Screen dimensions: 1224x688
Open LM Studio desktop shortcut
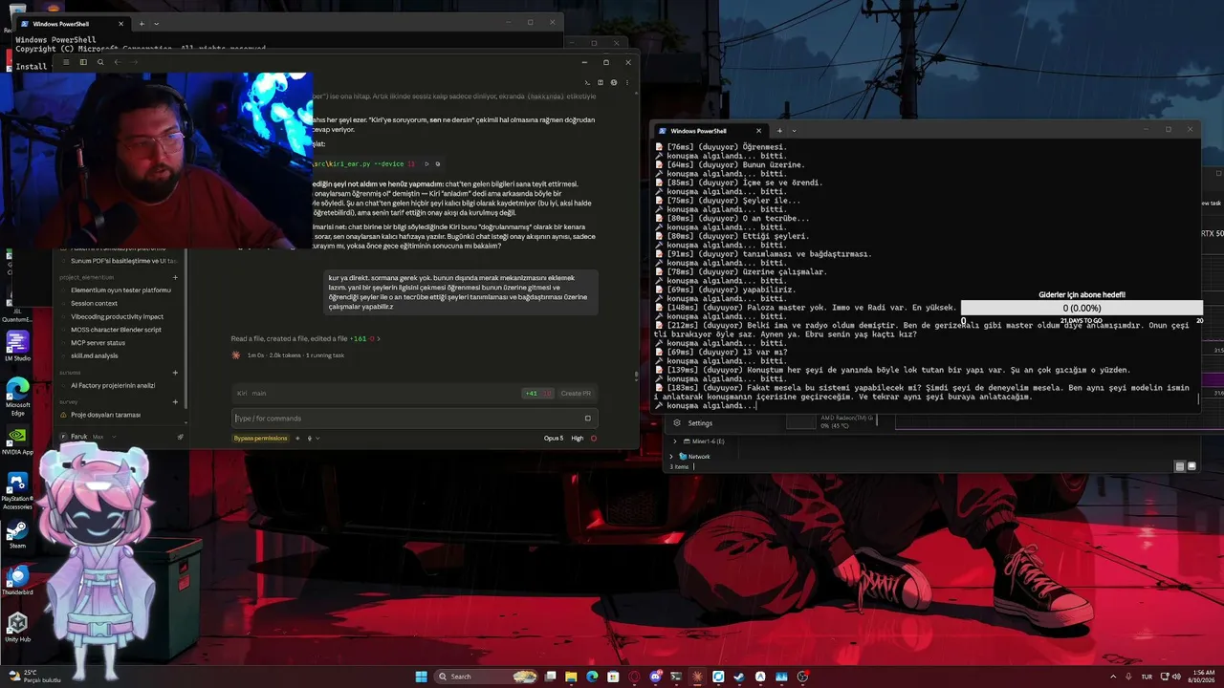tap(17, 346)
